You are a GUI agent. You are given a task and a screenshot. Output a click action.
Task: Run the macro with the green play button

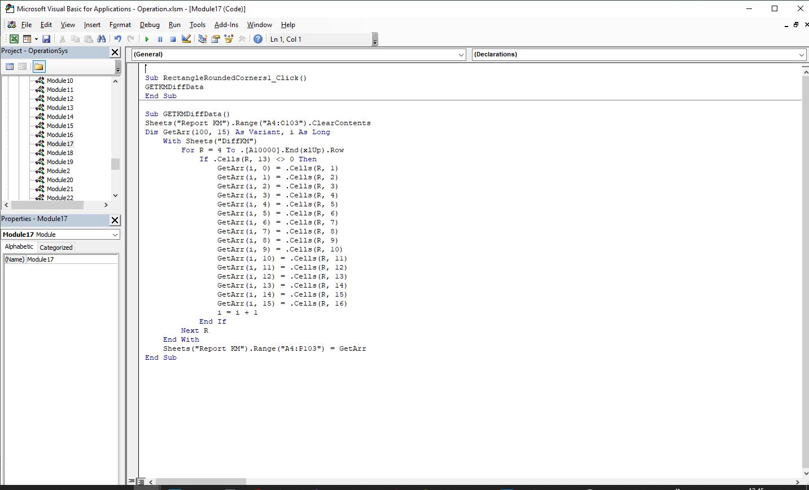(147, 39)
